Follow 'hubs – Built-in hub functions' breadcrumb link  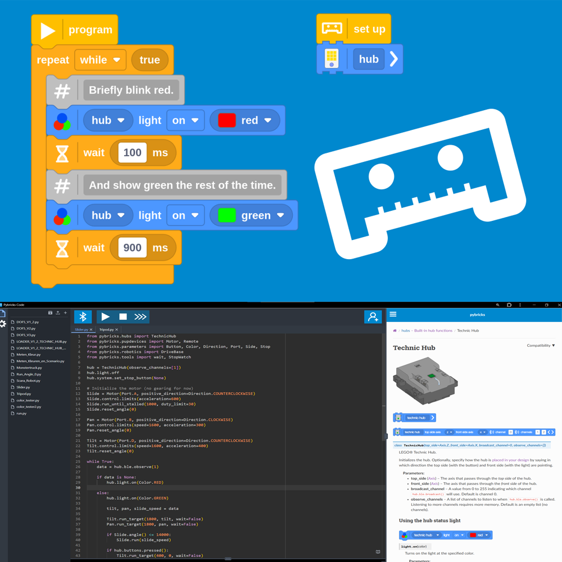pos(427,330)
